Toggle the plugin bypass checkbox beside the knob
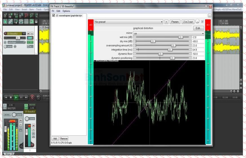Image resolution: width=246 pixels, height=158 pixels. [x=202, y=22]
